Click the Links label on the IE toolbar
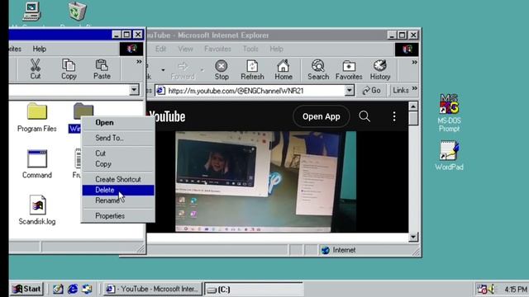 pyautogui.click(x=400, y=90)
